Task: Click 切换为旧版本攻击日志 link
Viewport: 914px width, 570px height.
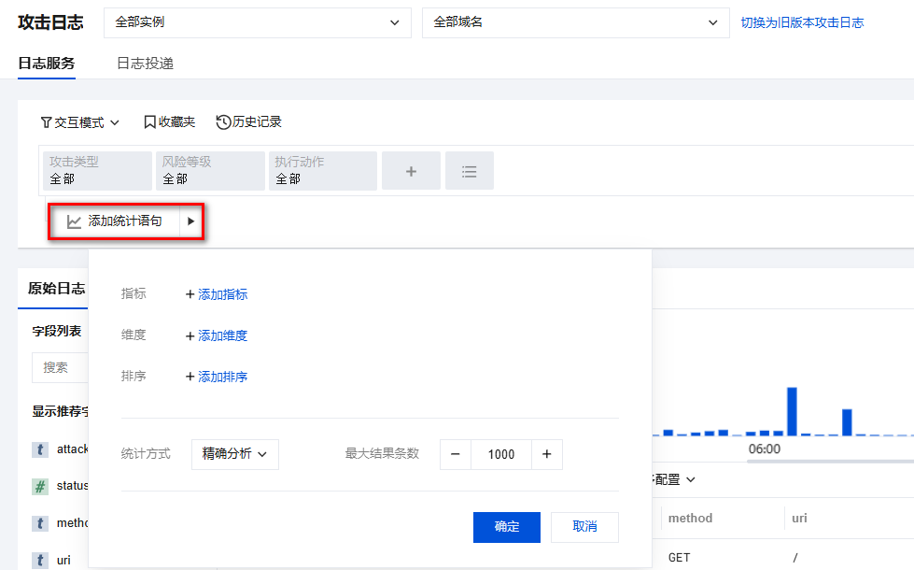Action: tap(802, 22)
